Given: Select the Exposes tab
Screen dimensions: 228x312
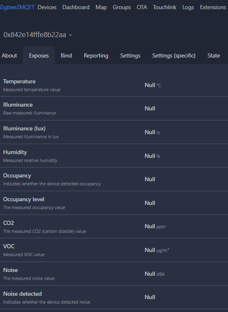Looking at the screenshot, I should [39, 55].
